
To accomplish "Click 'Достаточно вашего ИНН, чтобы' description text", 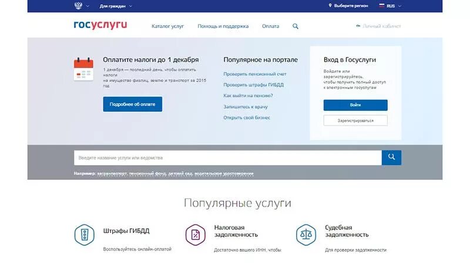I will [247, 250].
